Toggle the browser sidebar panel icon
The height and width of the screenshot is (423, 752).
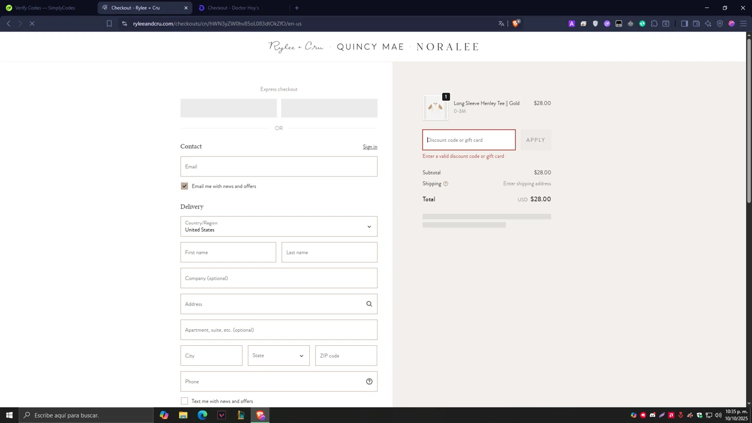pos(684,24)
